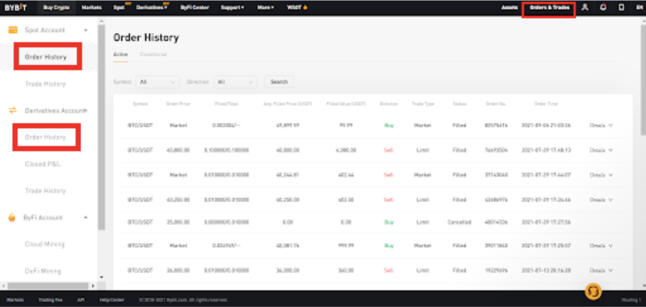Screen dimensions: 646x307
Task: Click the mobile app download icon
Action: 621,7
